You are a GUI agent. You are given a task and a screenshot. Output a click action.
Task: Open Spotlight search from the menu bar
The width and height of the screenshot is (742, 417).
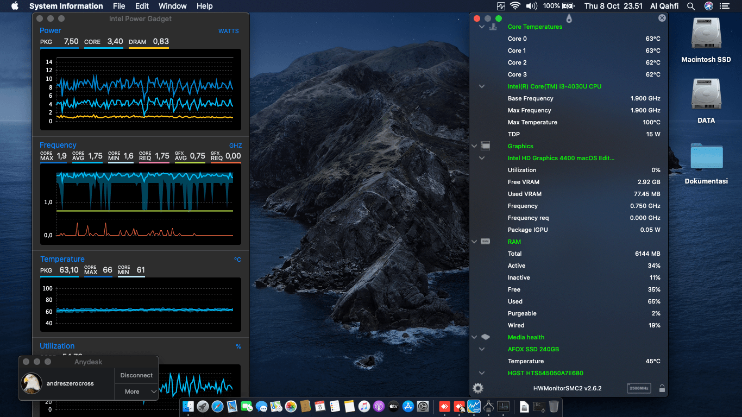pos(690,6)
